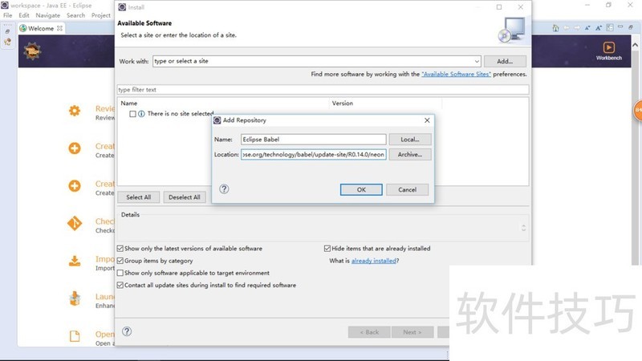Click Deselect All button

(185, 197)
